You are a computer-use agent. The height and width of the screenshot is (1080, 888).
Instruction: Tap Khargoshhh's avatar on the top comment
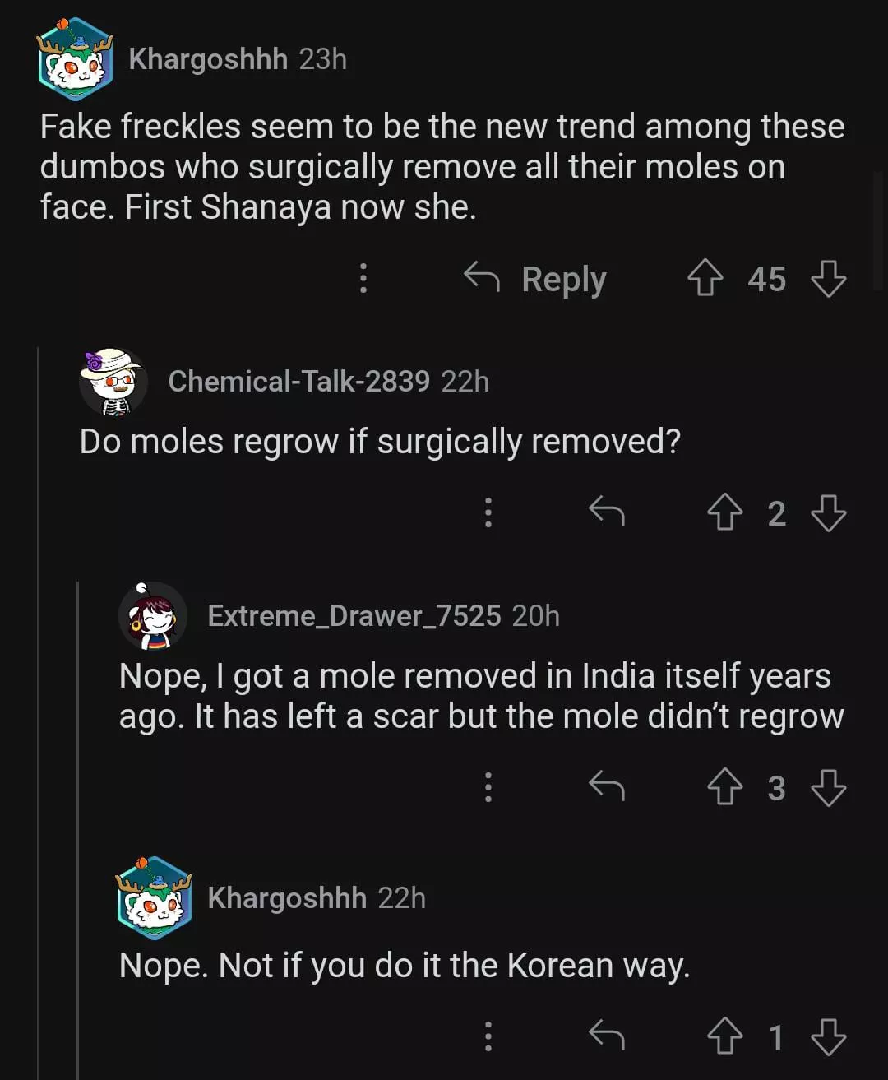tap(76, 59)
